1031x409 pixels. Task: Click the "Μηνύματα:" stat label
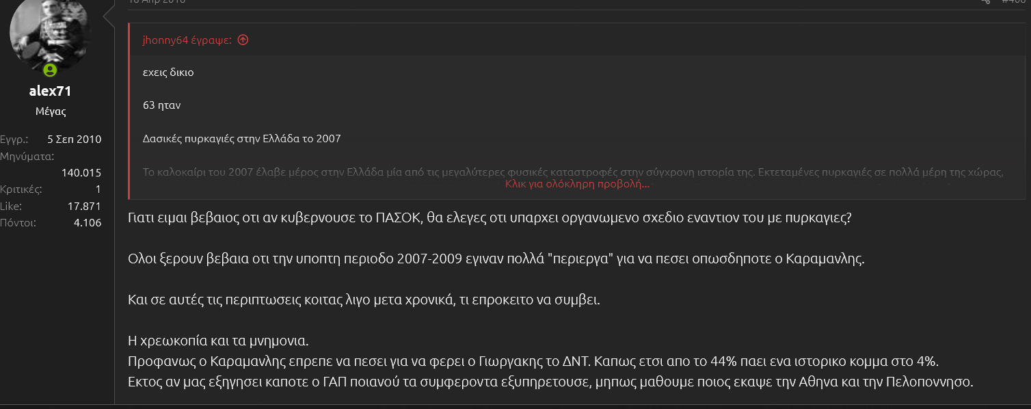click(x=27, y=156)
